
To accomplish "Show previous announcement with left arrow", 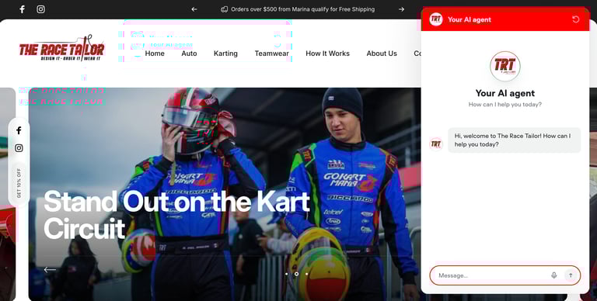I will pos(194,9).
